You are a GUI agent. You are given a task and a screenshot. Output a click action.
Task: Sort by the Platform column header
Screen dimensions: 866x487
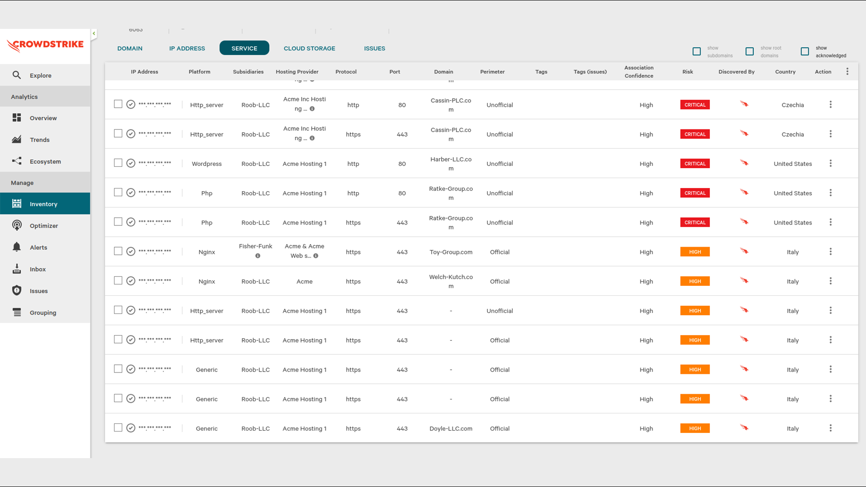pyautogui.click(x=199, y=72)
